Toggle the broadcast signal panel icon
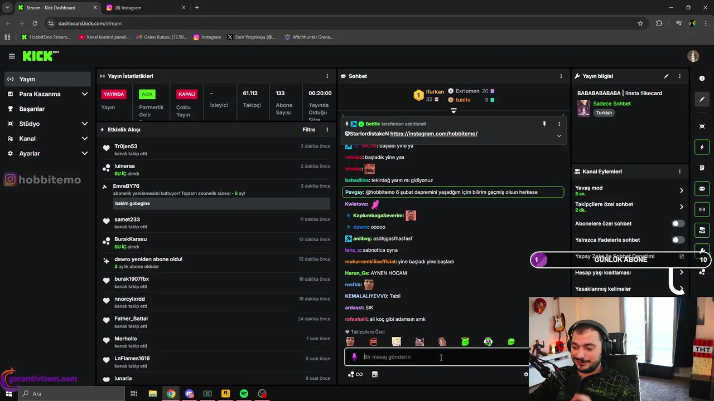The width and height of the screenshot is (714, 401). pyautogui.click(x=702, y=209)
